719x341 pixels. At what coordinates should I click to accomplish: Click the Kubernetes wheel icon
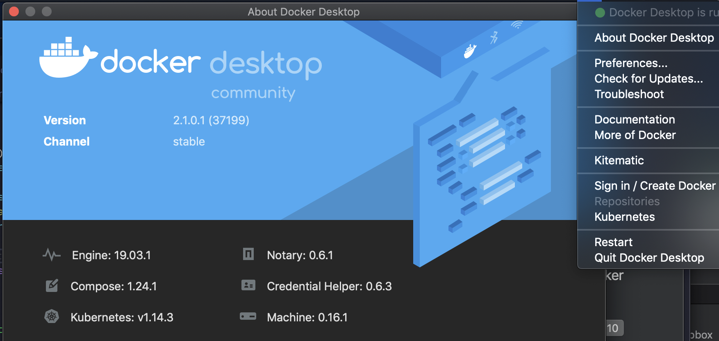[x=52, y=316]
